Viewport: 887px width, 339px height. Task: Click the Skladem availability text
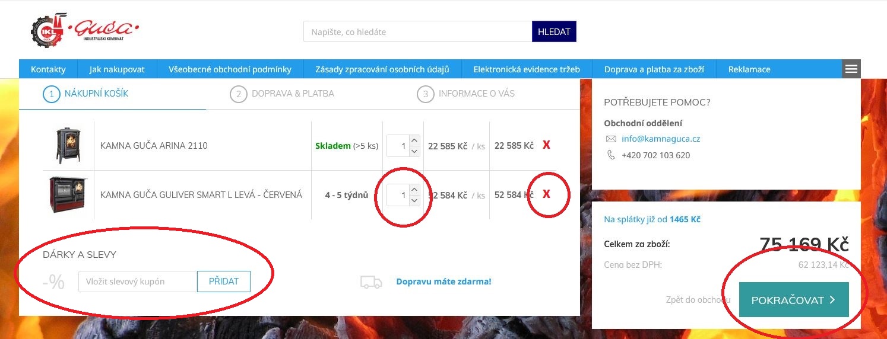pyautogui.click(x=333, y=146)
